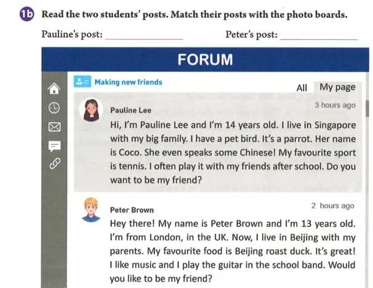Click the Peter's post answer blank
The height and width of the screenshot is (288, 373).
pyautogui.click(x=318, y=36)
